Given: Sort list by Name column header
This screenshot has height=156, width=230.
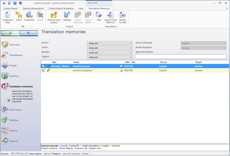Looking at the screenshot, I should click(95, 62).
